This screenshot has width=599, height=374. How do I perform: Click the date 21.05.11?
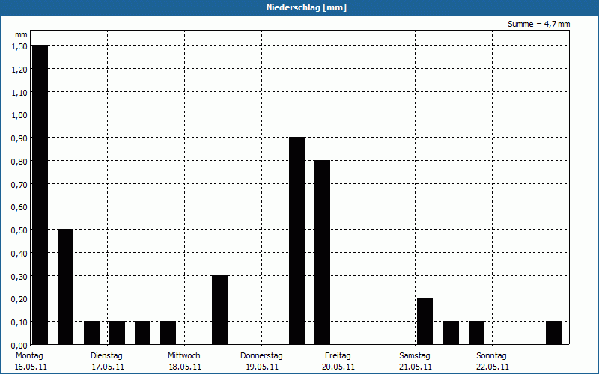point(416,367)
